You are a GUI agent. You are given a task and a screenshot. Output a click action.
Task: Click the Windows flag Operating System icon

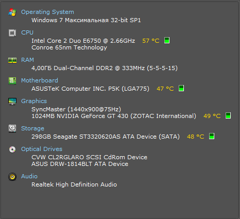(x=12, y=12)
